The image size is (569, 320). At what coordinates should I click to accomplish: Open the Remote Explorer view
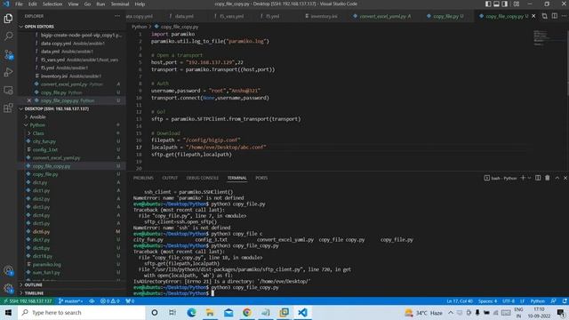tap(8, 90)
